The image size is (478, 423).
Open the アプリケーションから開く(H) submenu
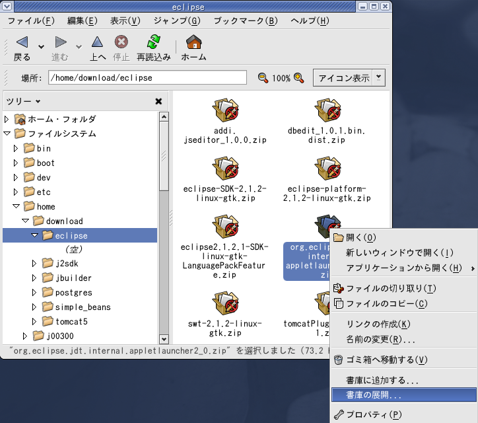coord(403,268)
